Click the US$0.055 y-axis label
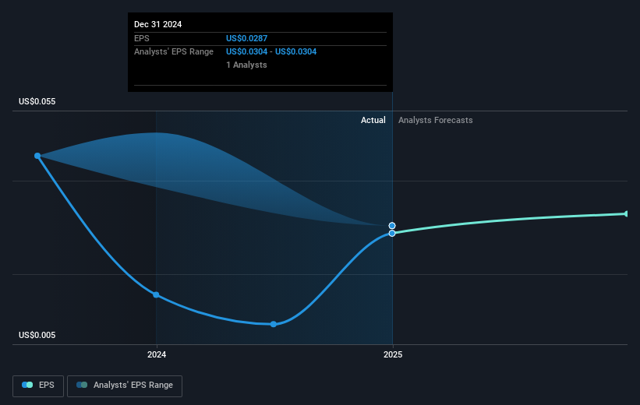Viewport: 640px width, 405px height. pyautogui.click(x=37, y=101)
